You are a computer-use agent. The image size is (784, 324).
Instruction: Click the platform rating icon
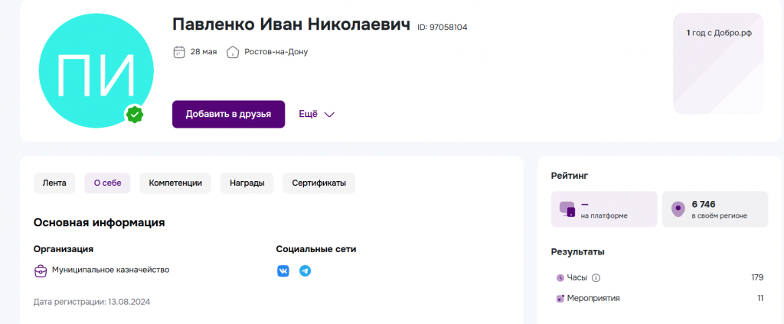[x=567, y=209]
